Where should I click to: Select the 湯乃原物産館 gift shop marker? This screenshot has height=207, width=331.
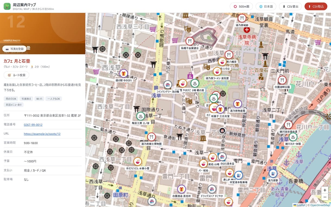click(237, 104)
